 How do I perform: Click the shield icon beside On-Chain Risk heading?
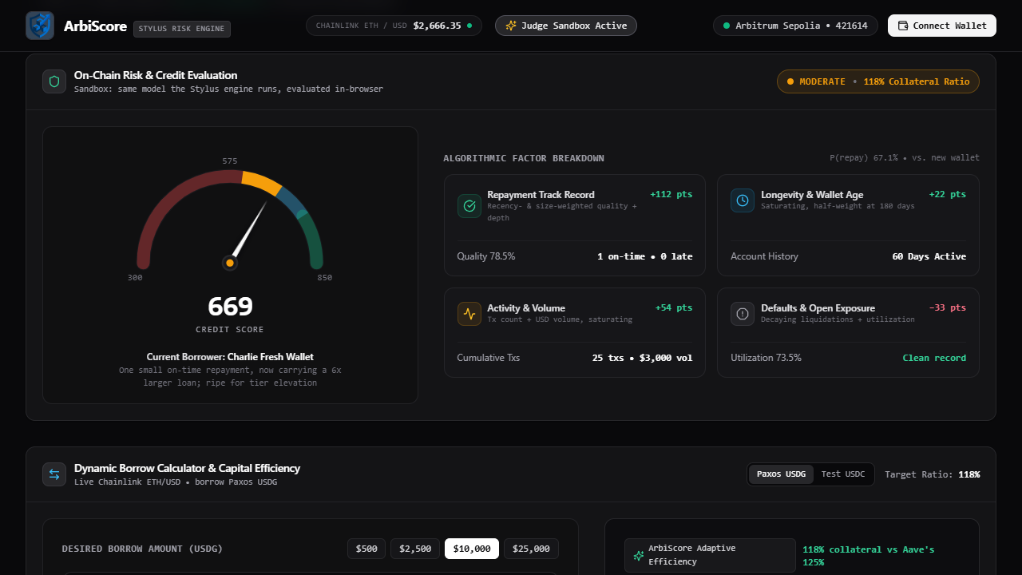tap(54, 81)
